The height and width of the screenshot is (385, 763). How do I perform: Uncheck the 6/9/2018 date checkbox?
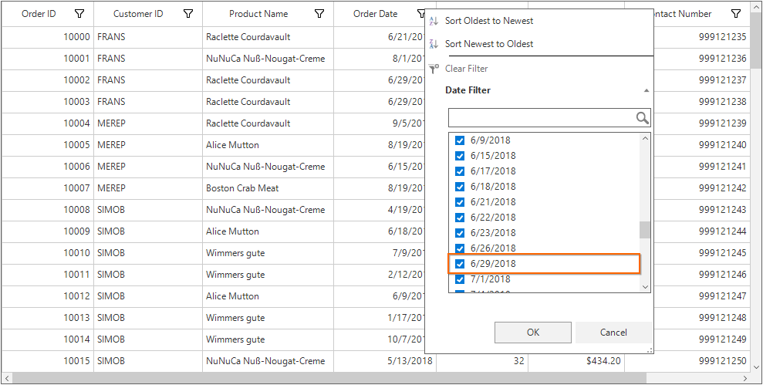click(x=459, y=140)
